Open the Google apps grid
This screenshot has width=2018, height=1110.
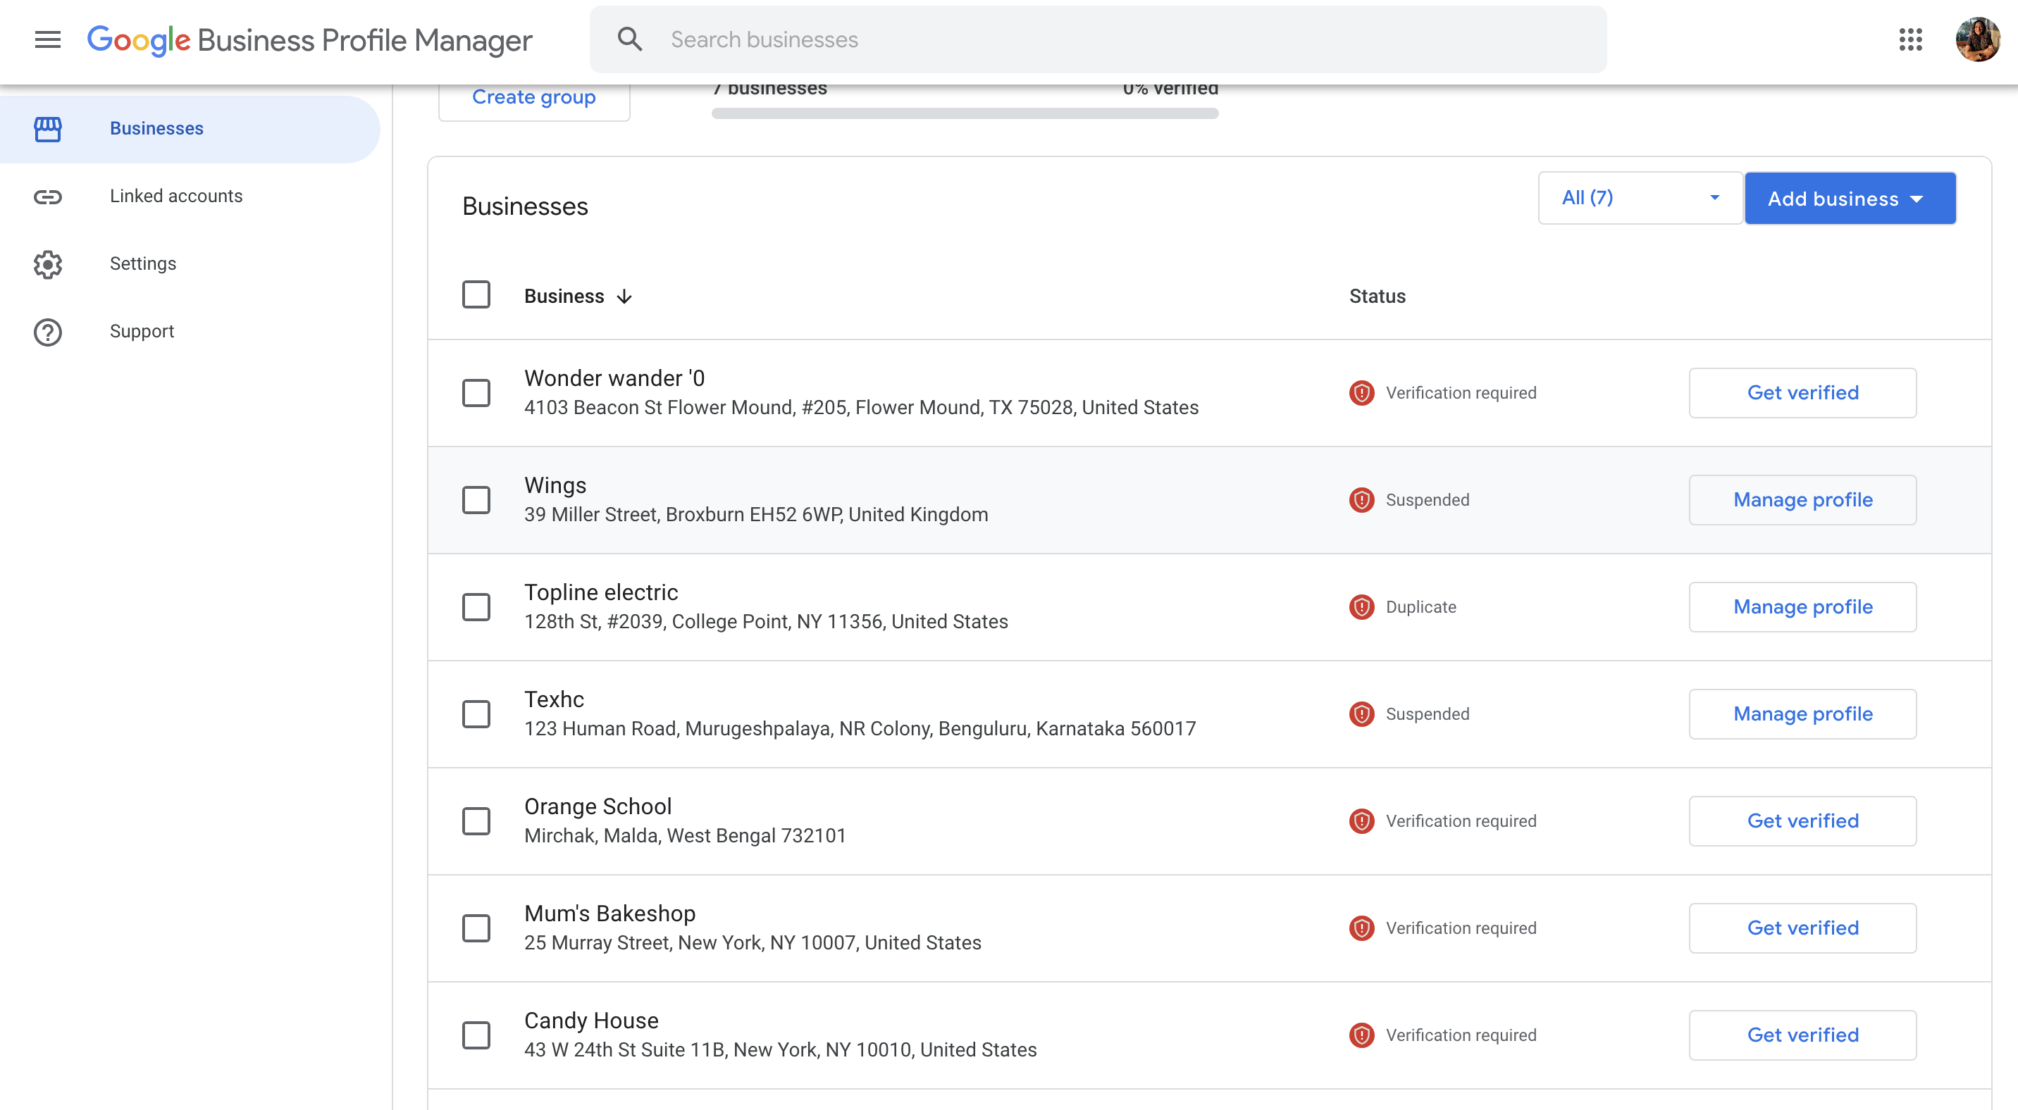1910,39
